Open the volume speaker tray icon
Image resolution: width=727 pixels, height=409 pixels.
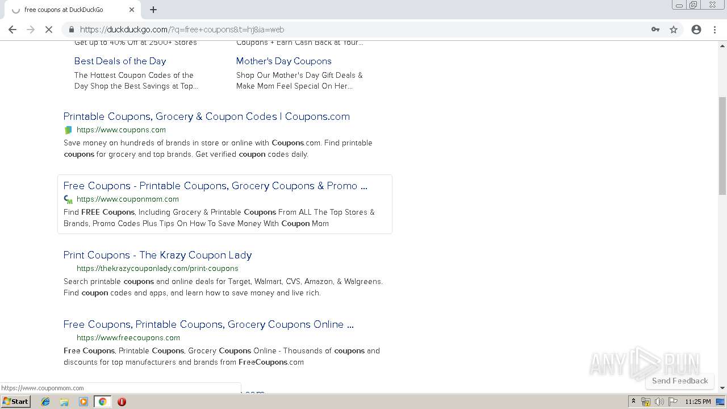(x=659, y=402)
